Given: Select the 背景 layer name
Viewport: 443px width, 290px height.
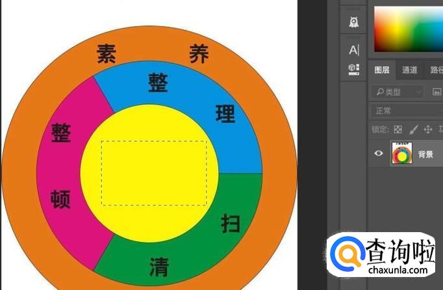Looking at the screenshot, I should click(425, 154).
